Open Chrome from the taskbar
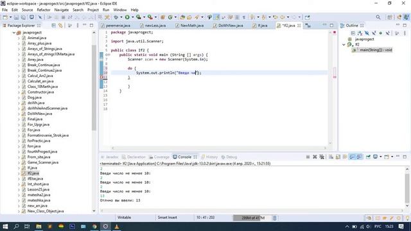This screenshot has width=411, height=231. 94,227
